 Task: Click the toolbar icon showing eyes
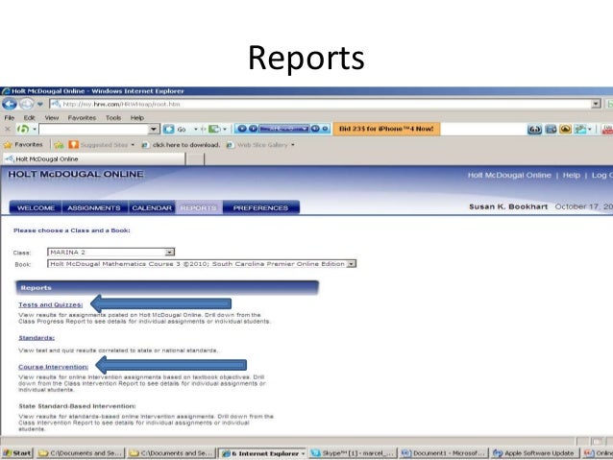pyautogui.click(x=534, y=129)
